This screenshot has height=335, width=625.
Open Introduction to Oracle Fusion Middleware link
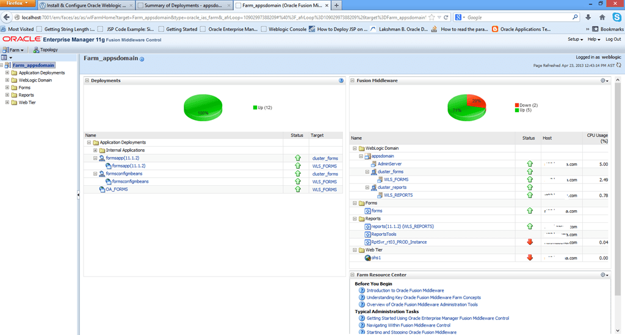405,291
